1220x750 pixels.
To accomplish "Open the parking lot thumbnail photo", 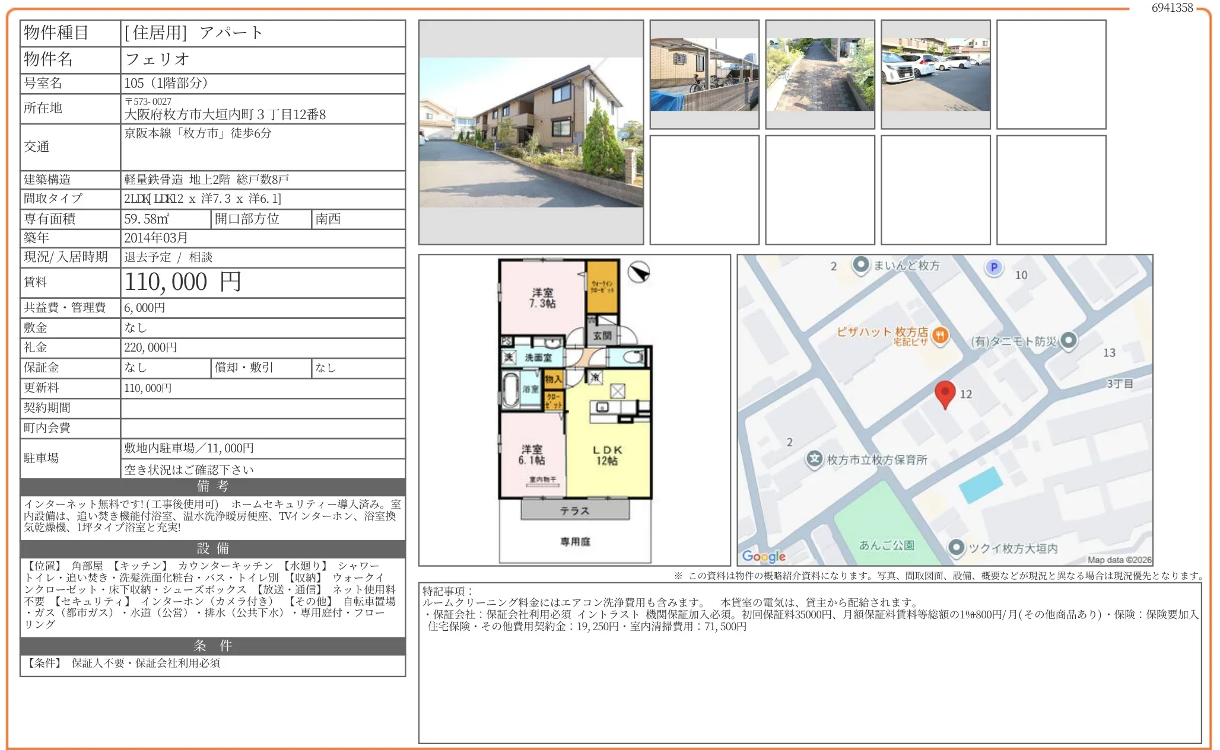I will point(935,75).
